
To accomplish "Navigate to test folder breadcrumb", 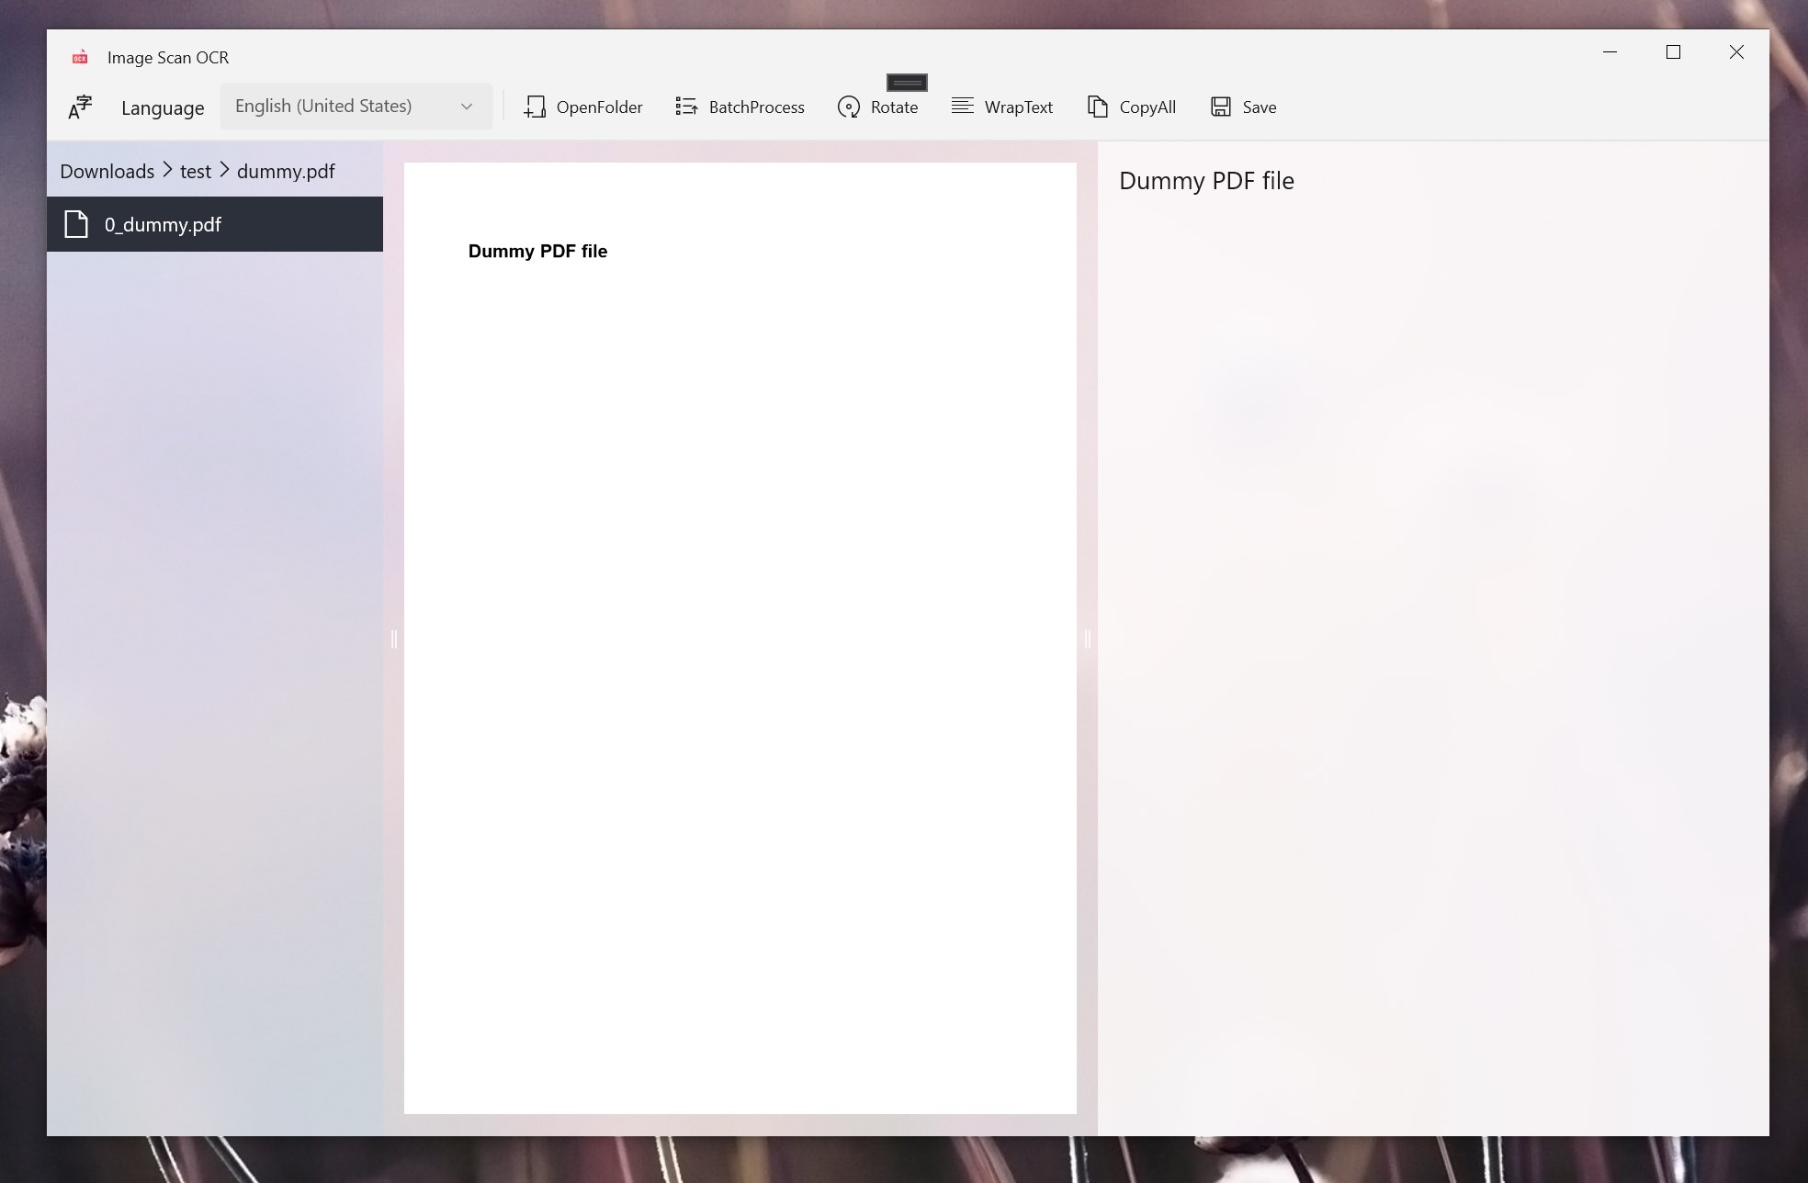I will 195,172.
